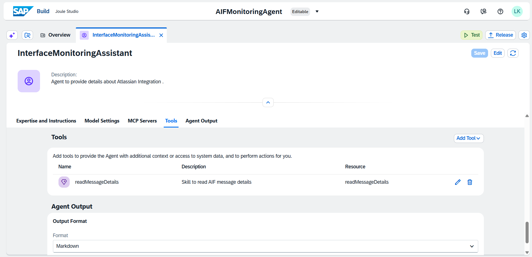Click the scrollbar up arrow

[527, 116]
